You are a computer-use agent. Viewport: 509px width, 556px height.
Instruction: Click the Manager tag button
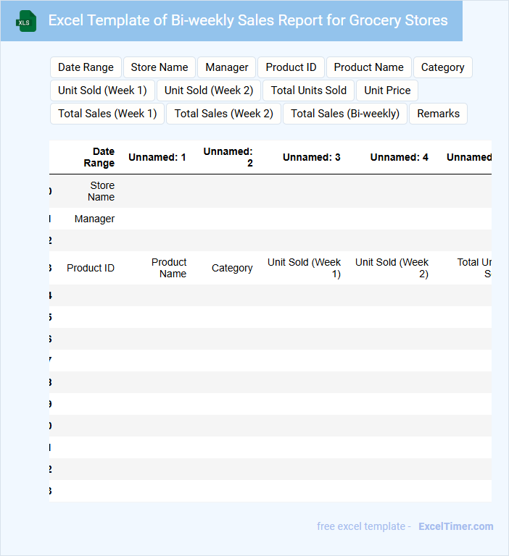tap(227, 67)
